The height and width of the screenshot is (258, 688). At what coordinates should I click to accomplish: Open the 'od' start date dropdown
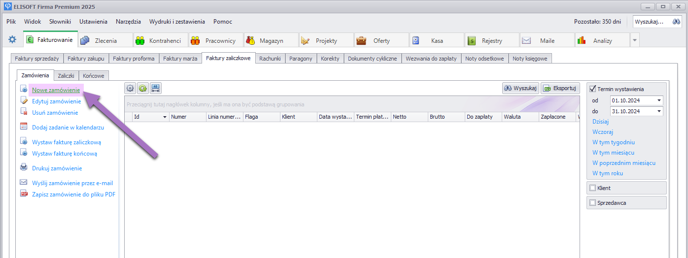(x=659, y=100)
